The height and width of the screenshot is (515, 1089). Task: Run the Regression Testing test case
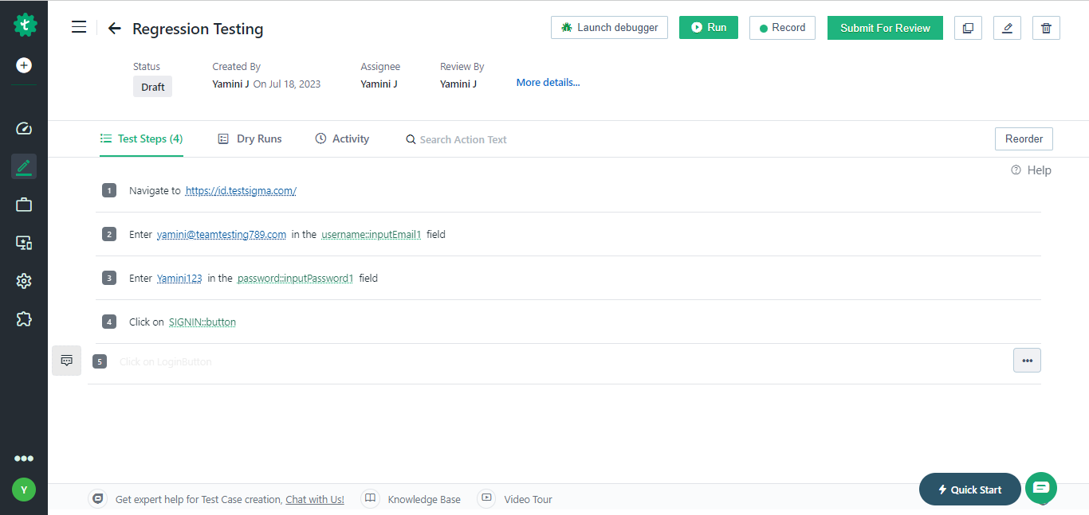(x=708, y=26)
